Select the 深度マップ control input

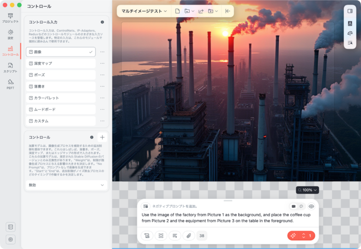tap(60, 64)
